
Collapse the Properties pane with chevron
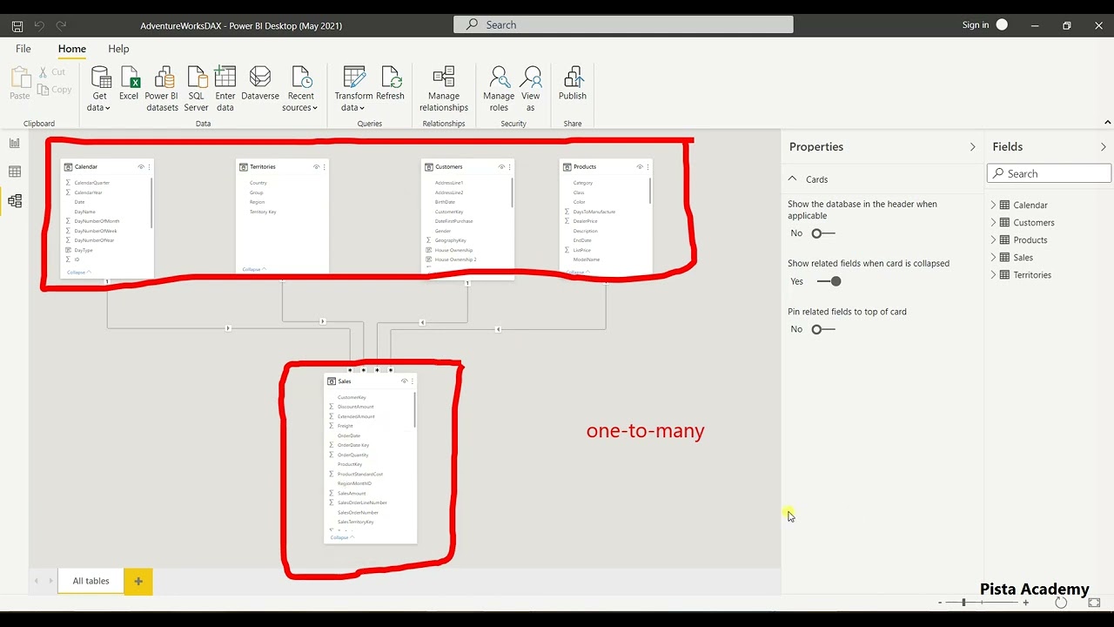[x=972, y=147]
